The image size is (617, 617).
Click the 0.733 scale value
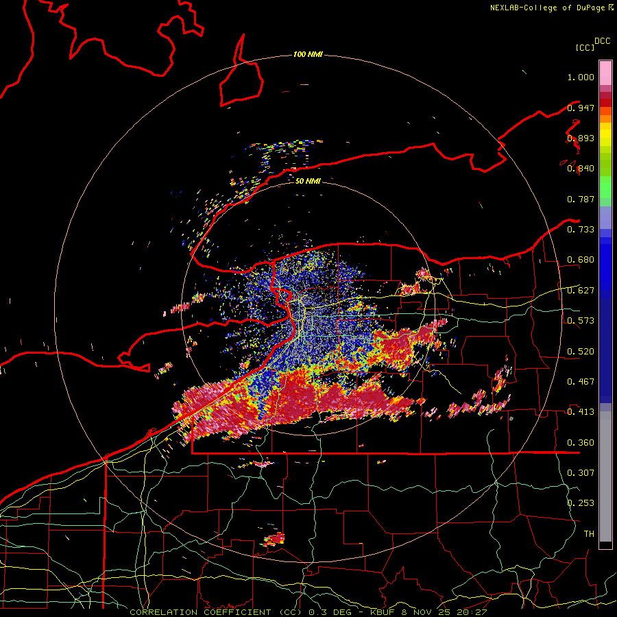tap(581, 230)
